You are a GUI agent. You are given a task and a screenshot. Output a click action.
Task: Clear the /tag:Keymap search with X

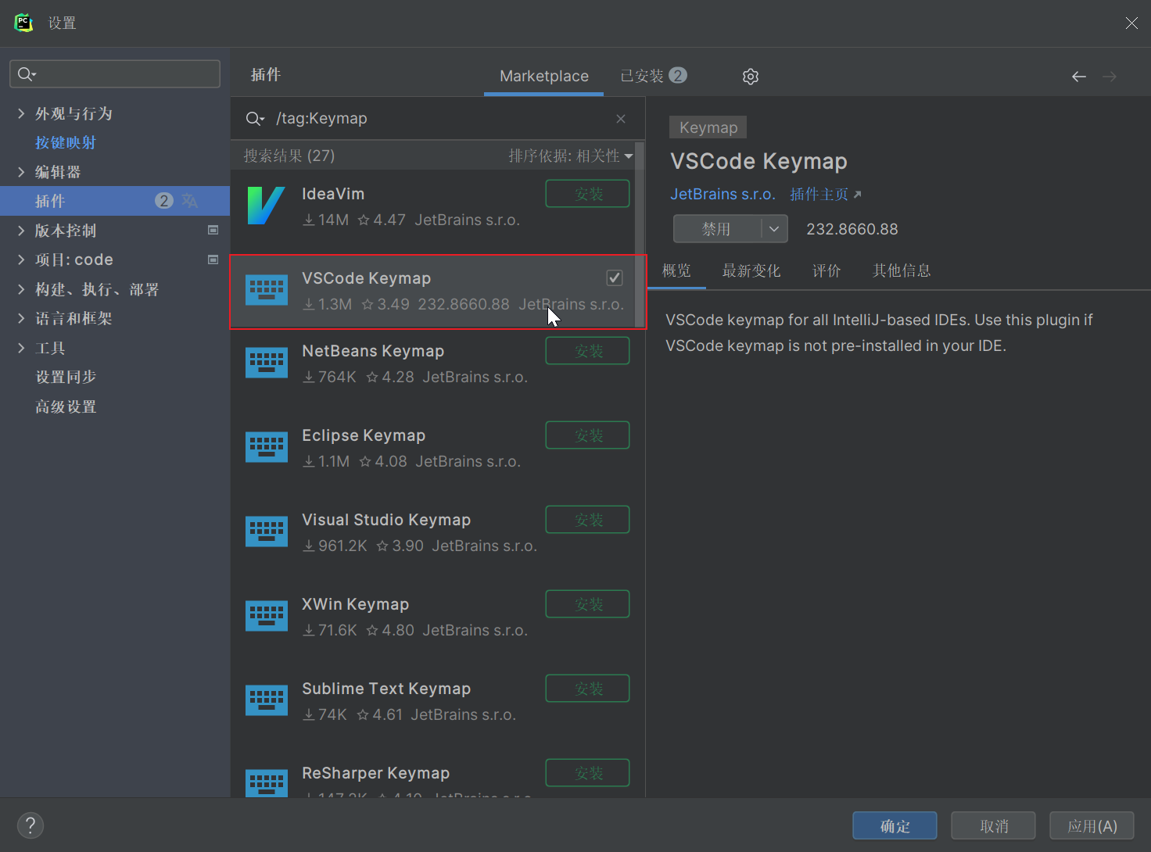621,119
